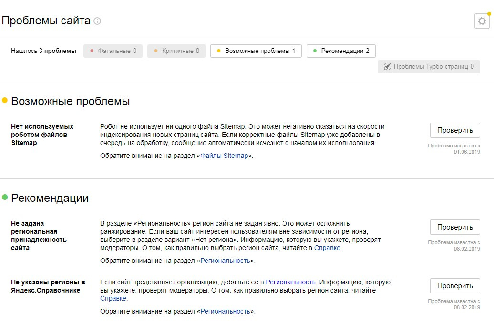Open the "Файлы Sitemap" link
494x324 pixels.
point(224,156)
